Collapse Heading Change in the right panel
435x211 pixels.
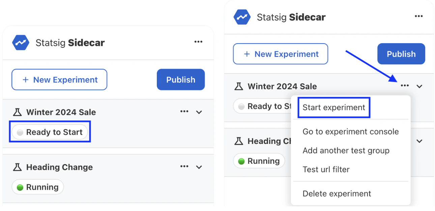(419, 141)
